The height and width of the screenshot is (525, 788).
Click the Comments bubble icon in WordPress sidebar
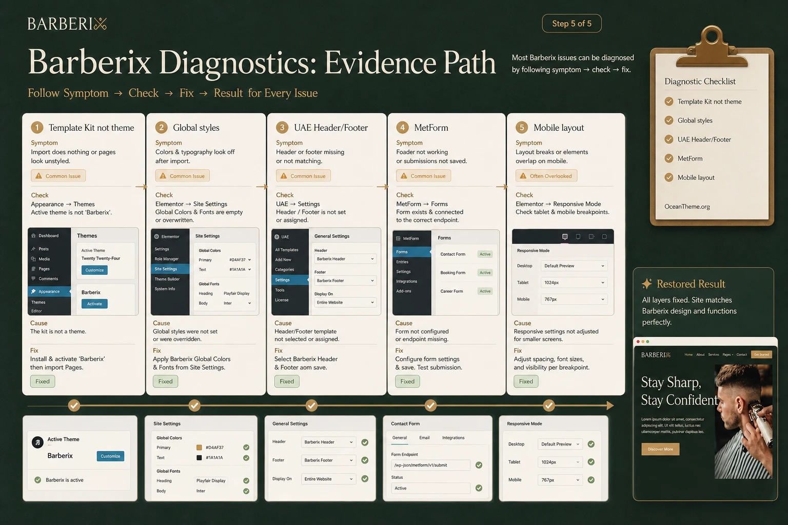pyautogui.click(x=33, y=279)
